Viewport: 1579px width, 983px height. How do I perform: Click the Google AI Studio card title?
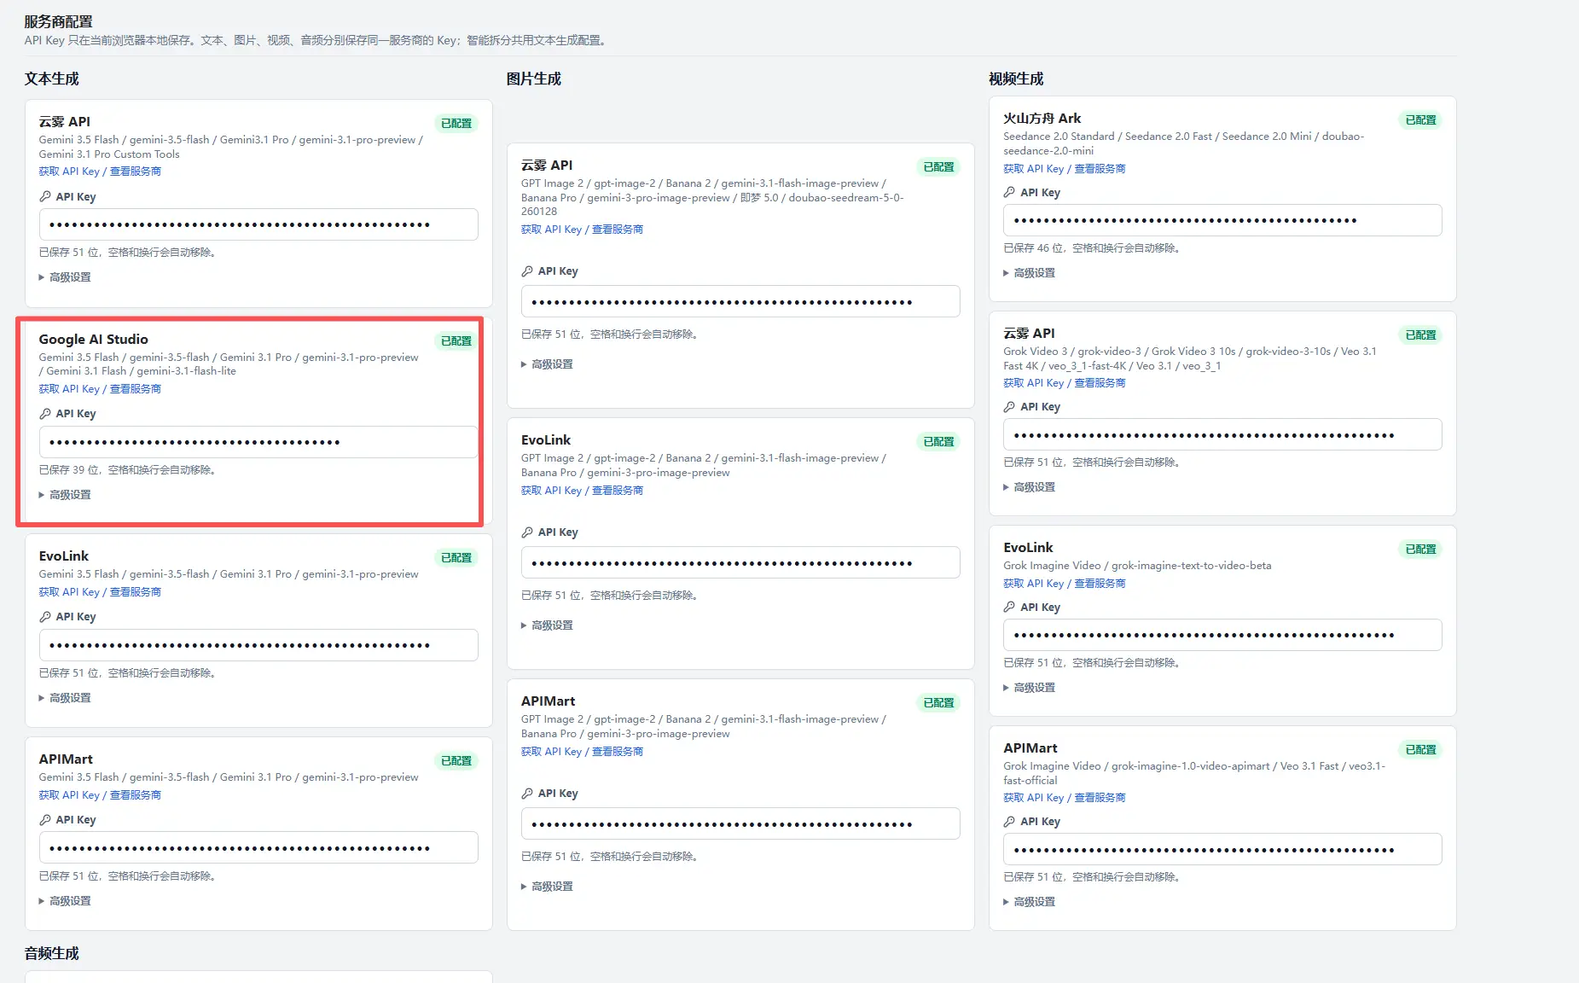(93, 339)
